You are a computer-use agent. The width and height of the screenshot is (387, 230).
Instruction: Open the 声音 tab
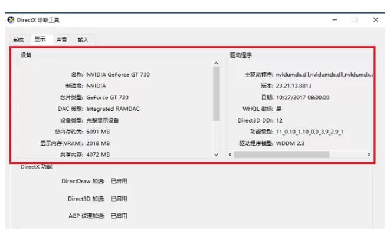click(x=61, y=40)
